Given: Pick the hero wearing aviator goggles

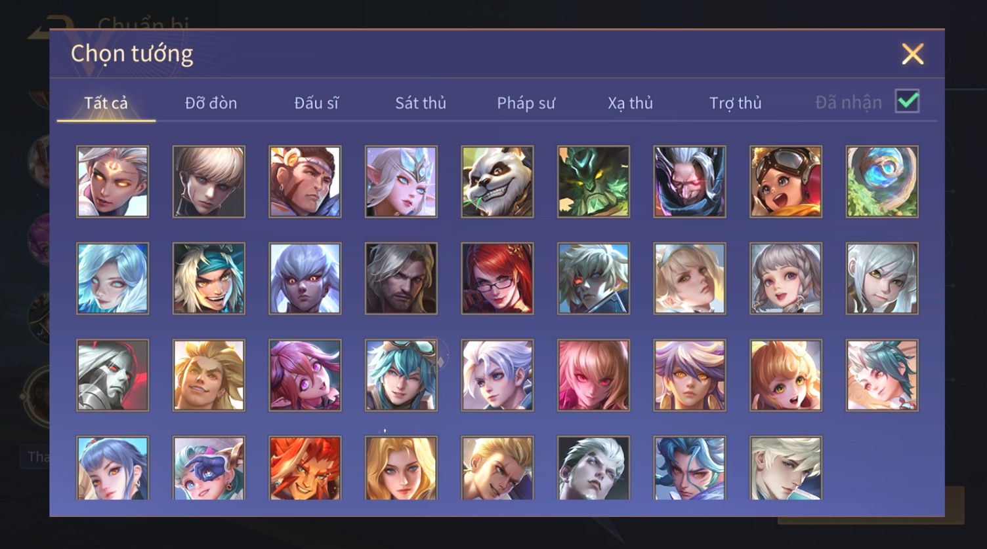Looking at the screenshot, I should tap(786, 181).
